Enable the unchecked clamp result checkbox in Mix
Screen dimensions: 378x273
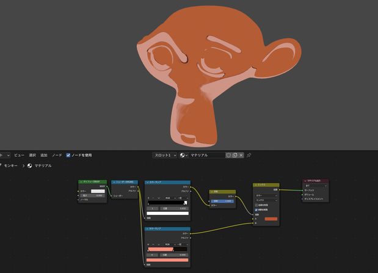pos(256,205)
